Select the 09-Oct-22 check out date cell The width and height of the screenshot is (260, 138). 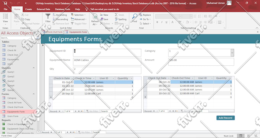click(x=159, y=86)
